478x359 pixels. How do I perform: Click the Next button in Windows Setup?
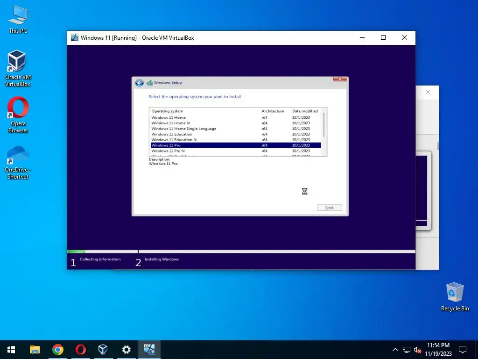(x=330, y=208)
